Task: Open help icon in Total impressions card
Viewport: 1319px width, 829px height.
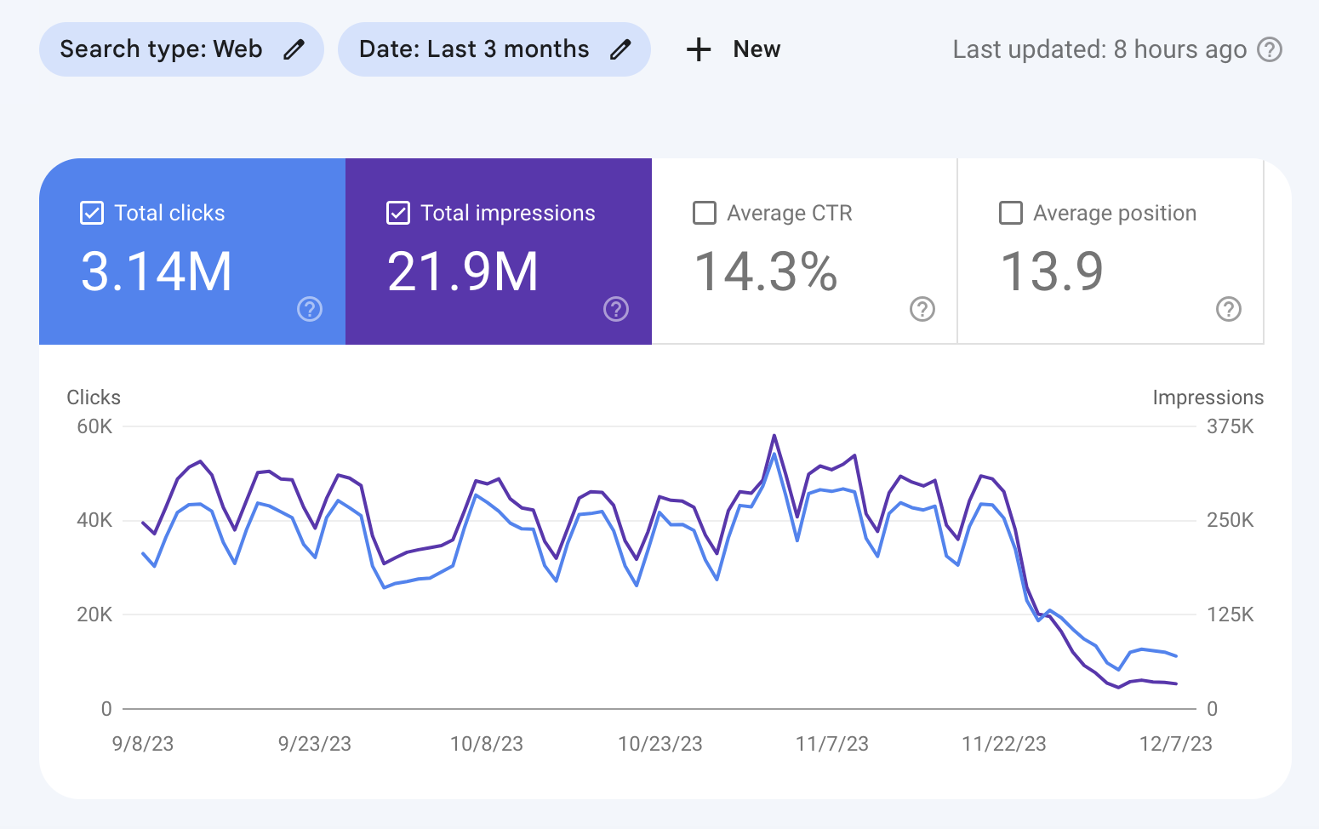Action: point(616,309)
